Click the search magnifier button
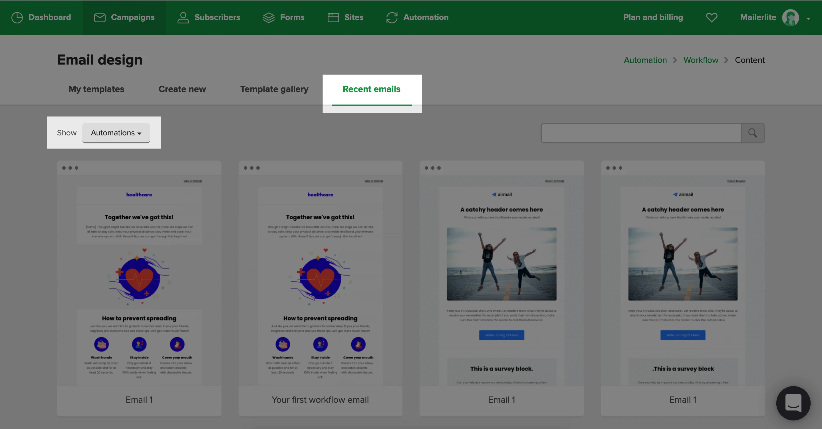 pos(752,133)
